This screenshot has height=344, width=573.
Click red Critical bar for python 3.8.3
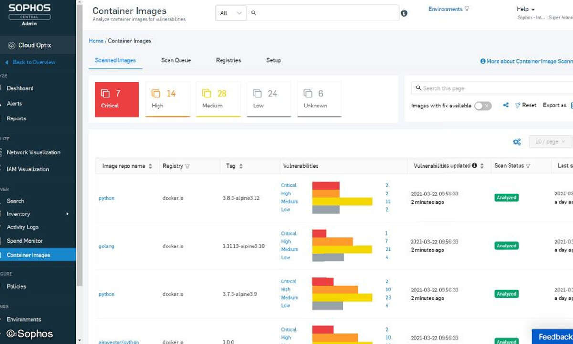[326, 185]
